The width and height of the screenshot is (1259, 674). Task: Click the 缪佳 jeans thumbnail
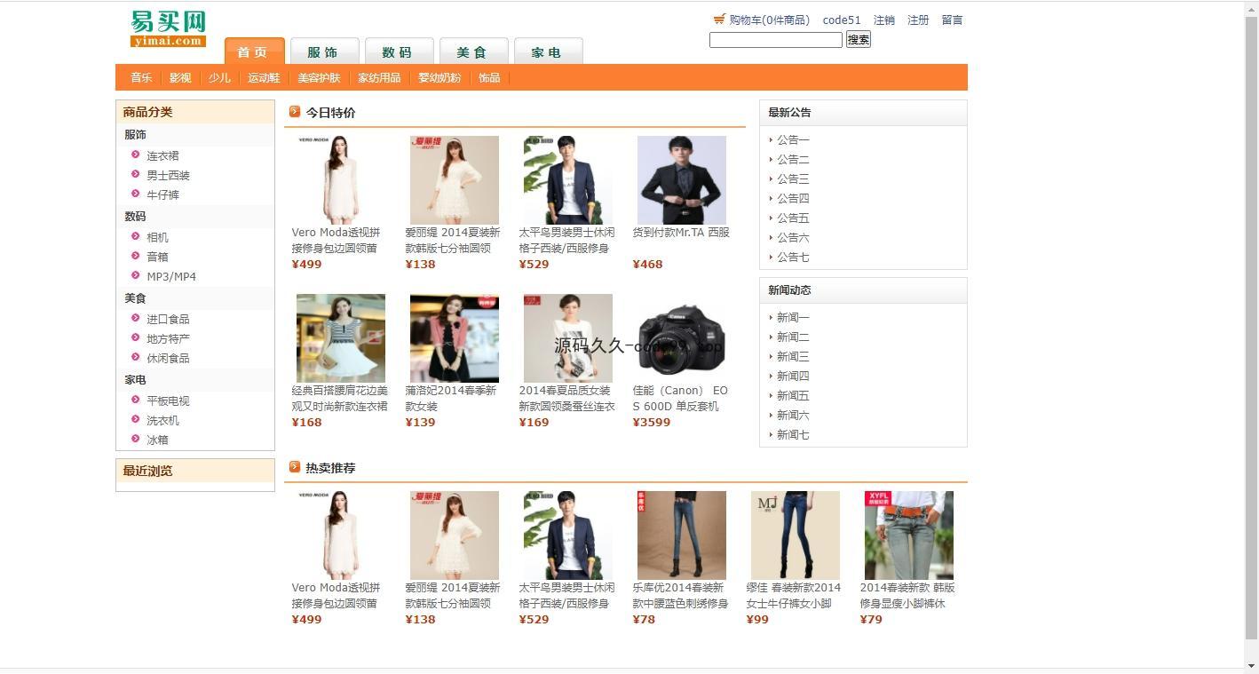point(796,535)
